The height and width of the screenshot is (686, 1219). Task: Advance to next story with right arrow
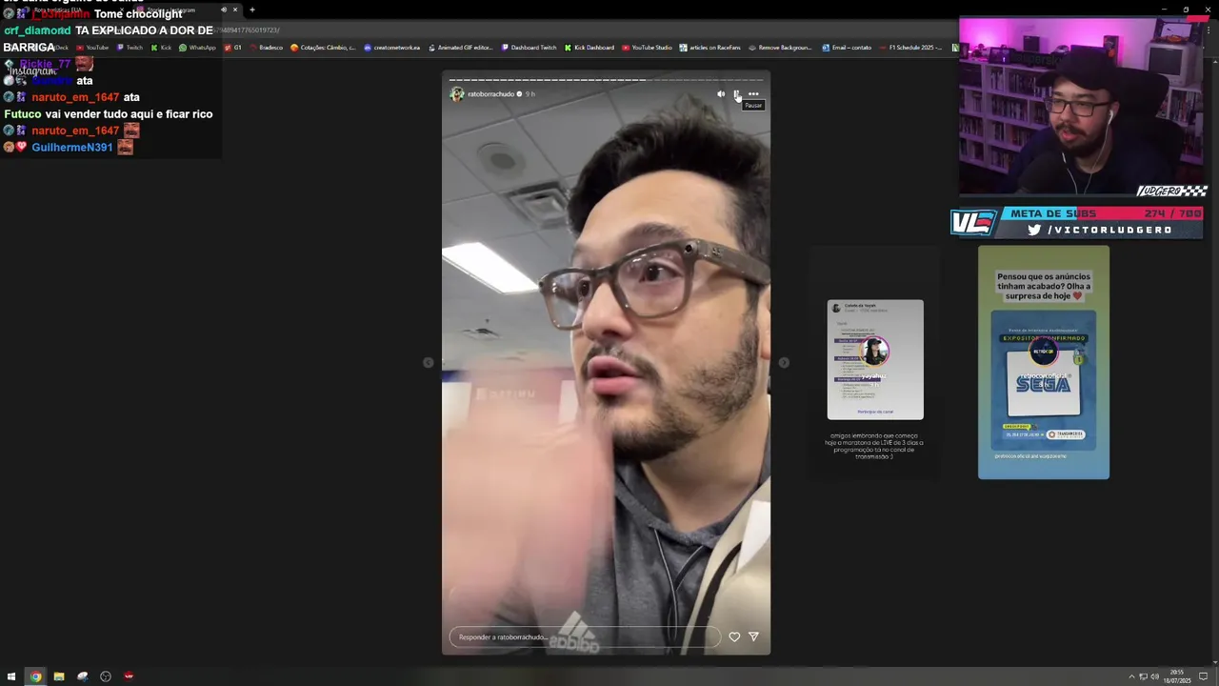coord(784,362)
